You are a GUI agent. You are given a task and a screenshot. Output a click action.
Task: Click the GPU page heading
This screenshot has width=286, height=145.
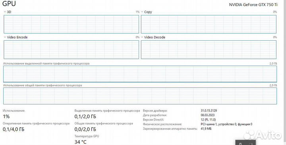click(x=9, y=4)
